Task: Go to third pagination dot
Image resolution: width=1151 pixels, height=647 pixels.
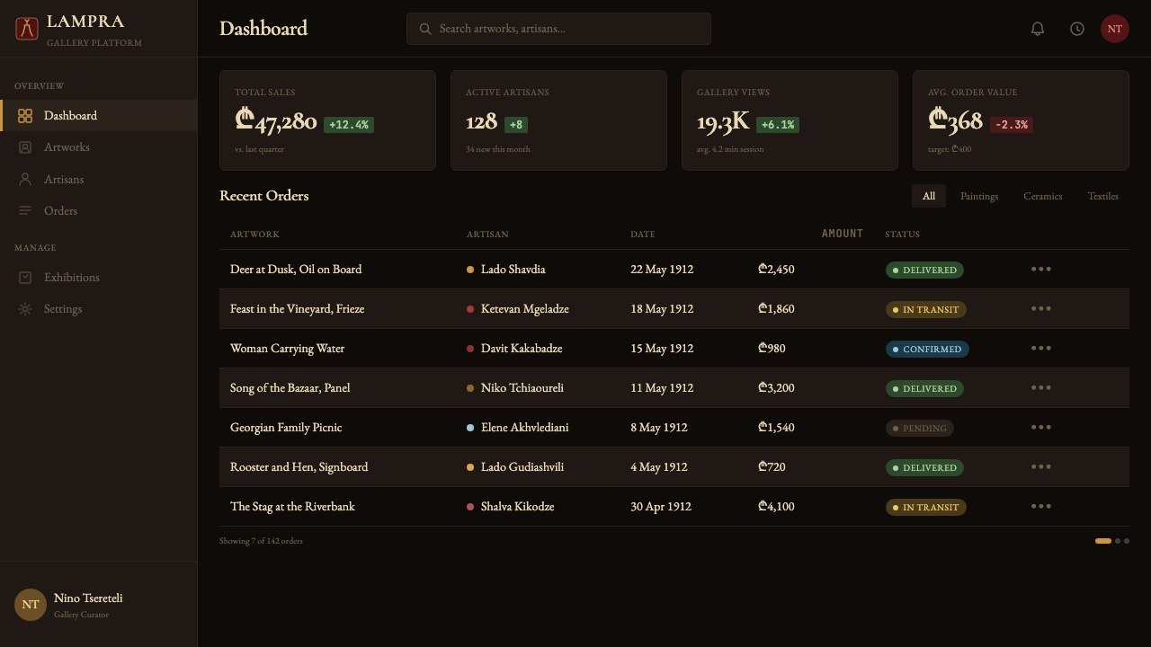Action: [1127, 541]
